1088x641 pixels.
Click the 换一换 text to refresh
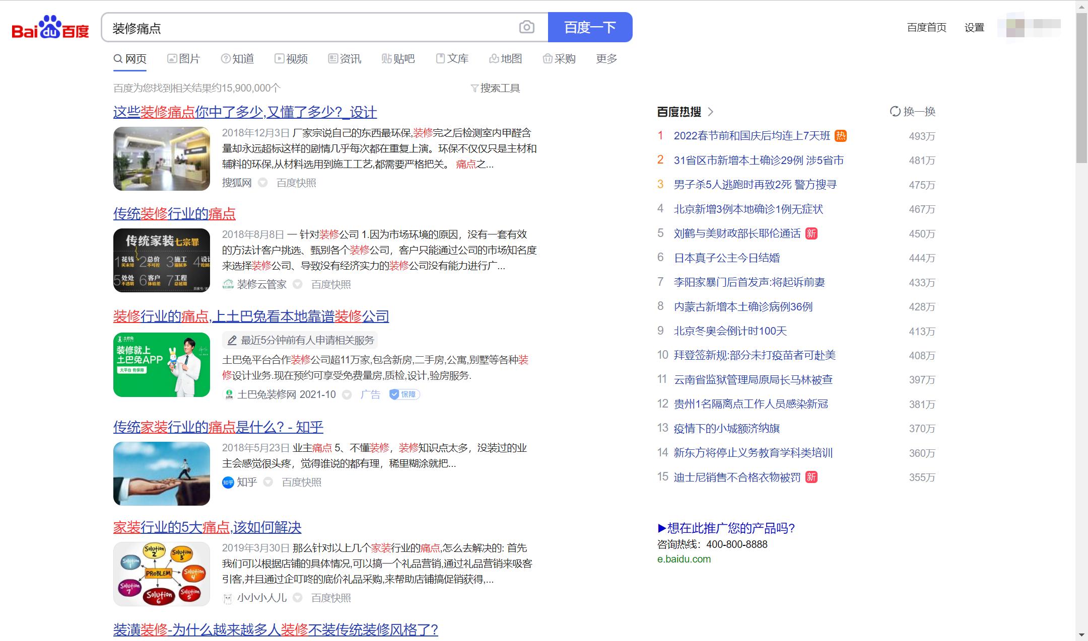pyautogui.click(x=919, y=112)
